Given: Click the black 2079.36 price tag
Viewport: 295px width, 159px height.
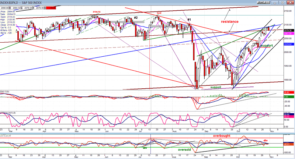Looking at the screenshot, I should tap(289, 31).
